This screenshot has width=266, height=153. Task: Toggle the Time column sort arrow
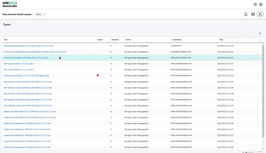[x=261, y=40]
